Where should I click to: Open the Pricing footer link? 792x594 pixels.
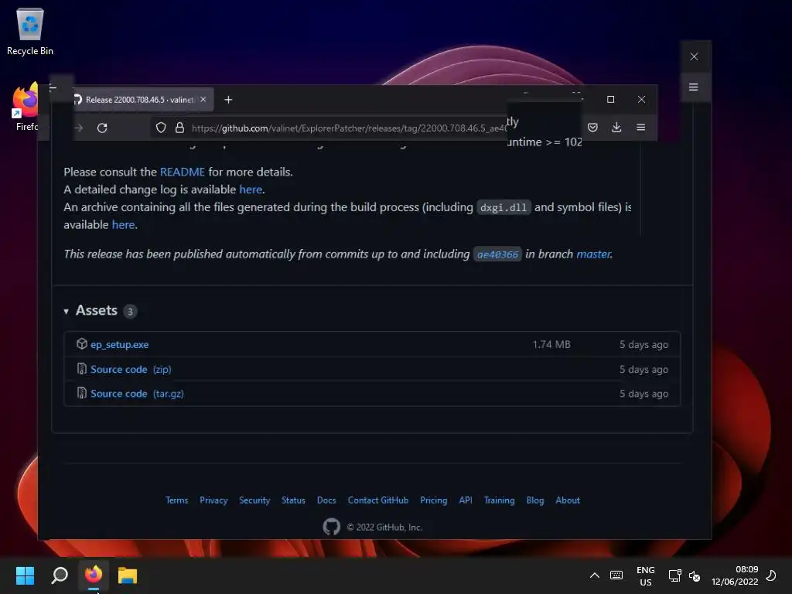click(x=433, y=500)
